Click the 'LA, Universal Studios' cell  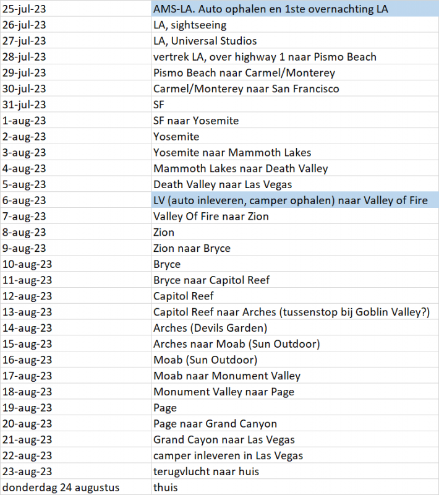pyautogui.click(x=205, y=41)
